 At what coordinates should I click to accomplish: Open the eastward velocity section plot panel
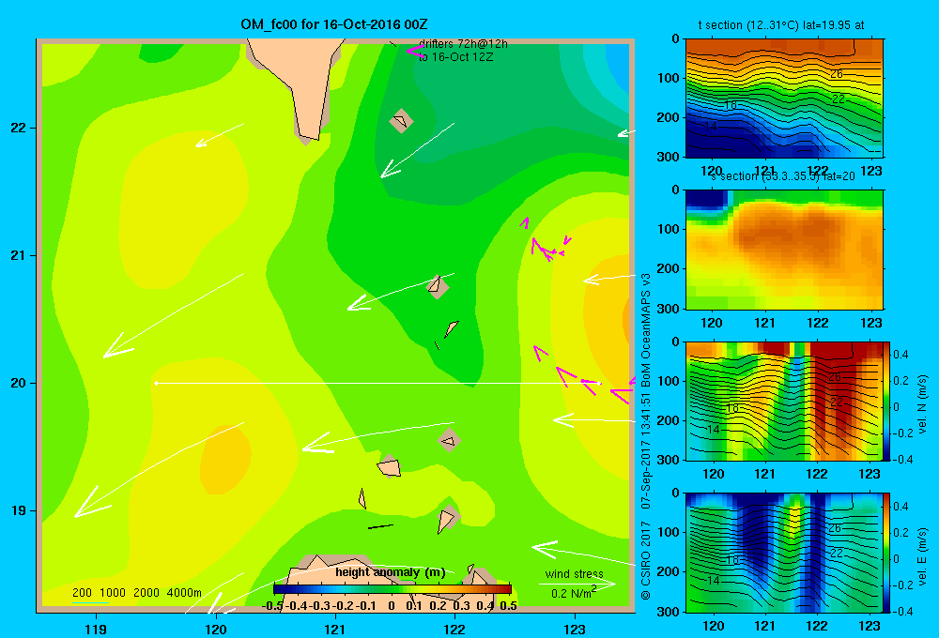point(784,553)
